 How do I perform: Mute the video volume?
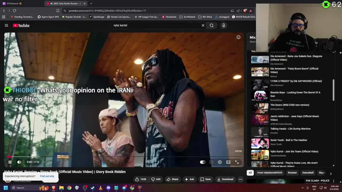[19, 162]
